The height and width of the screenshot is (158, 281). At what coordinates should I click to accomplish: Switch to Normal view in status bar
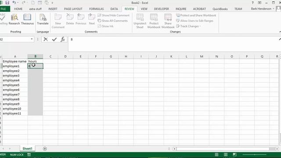(216, 154)
